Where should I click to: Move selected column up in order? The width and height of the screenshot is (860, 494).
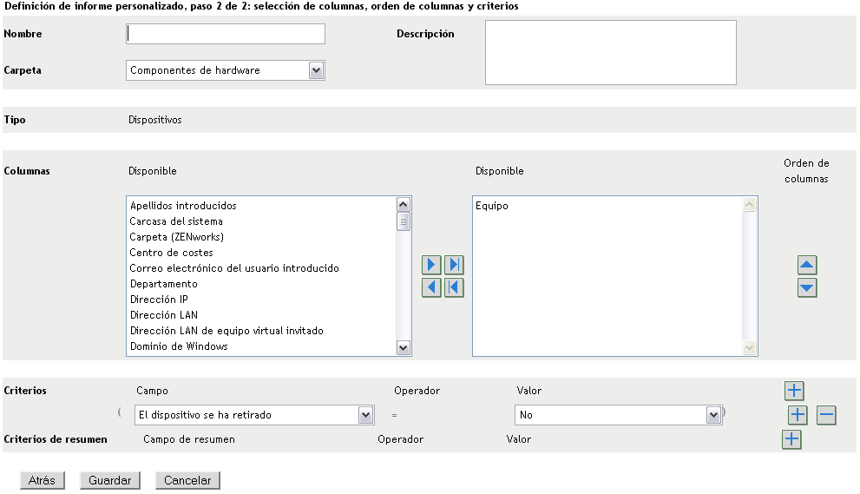(807, 266)
